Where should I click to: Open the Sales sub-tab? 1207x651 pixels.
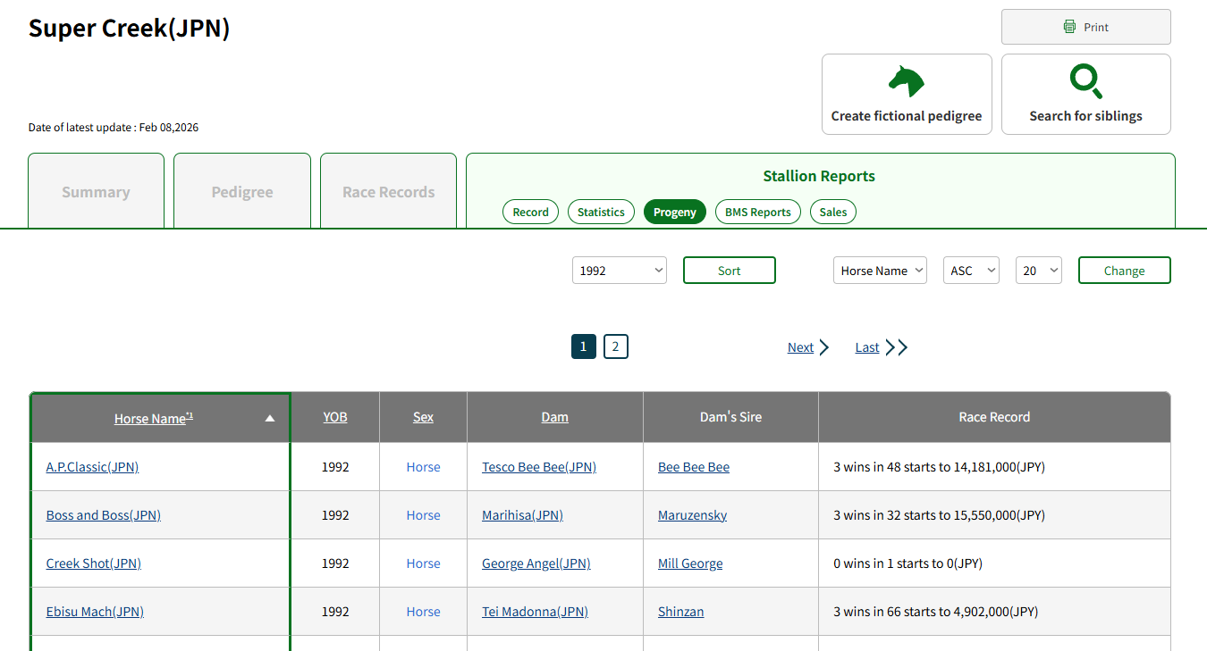click(x=833, y=212)
